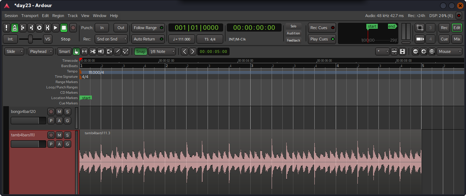466x196 pixels.
Task: Enable the Follow Range option
Action: point(148,28)
